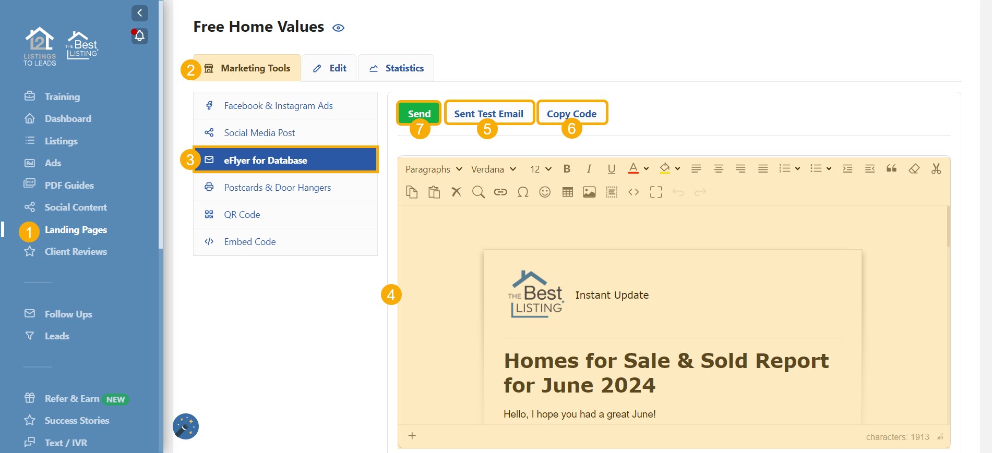
Task: Click the insert link icon
Action: [x=500, y=192]
